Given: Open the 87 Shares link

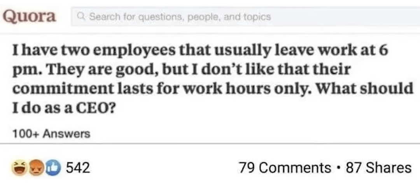Looking at the screenshot, I should click(378, 168).
